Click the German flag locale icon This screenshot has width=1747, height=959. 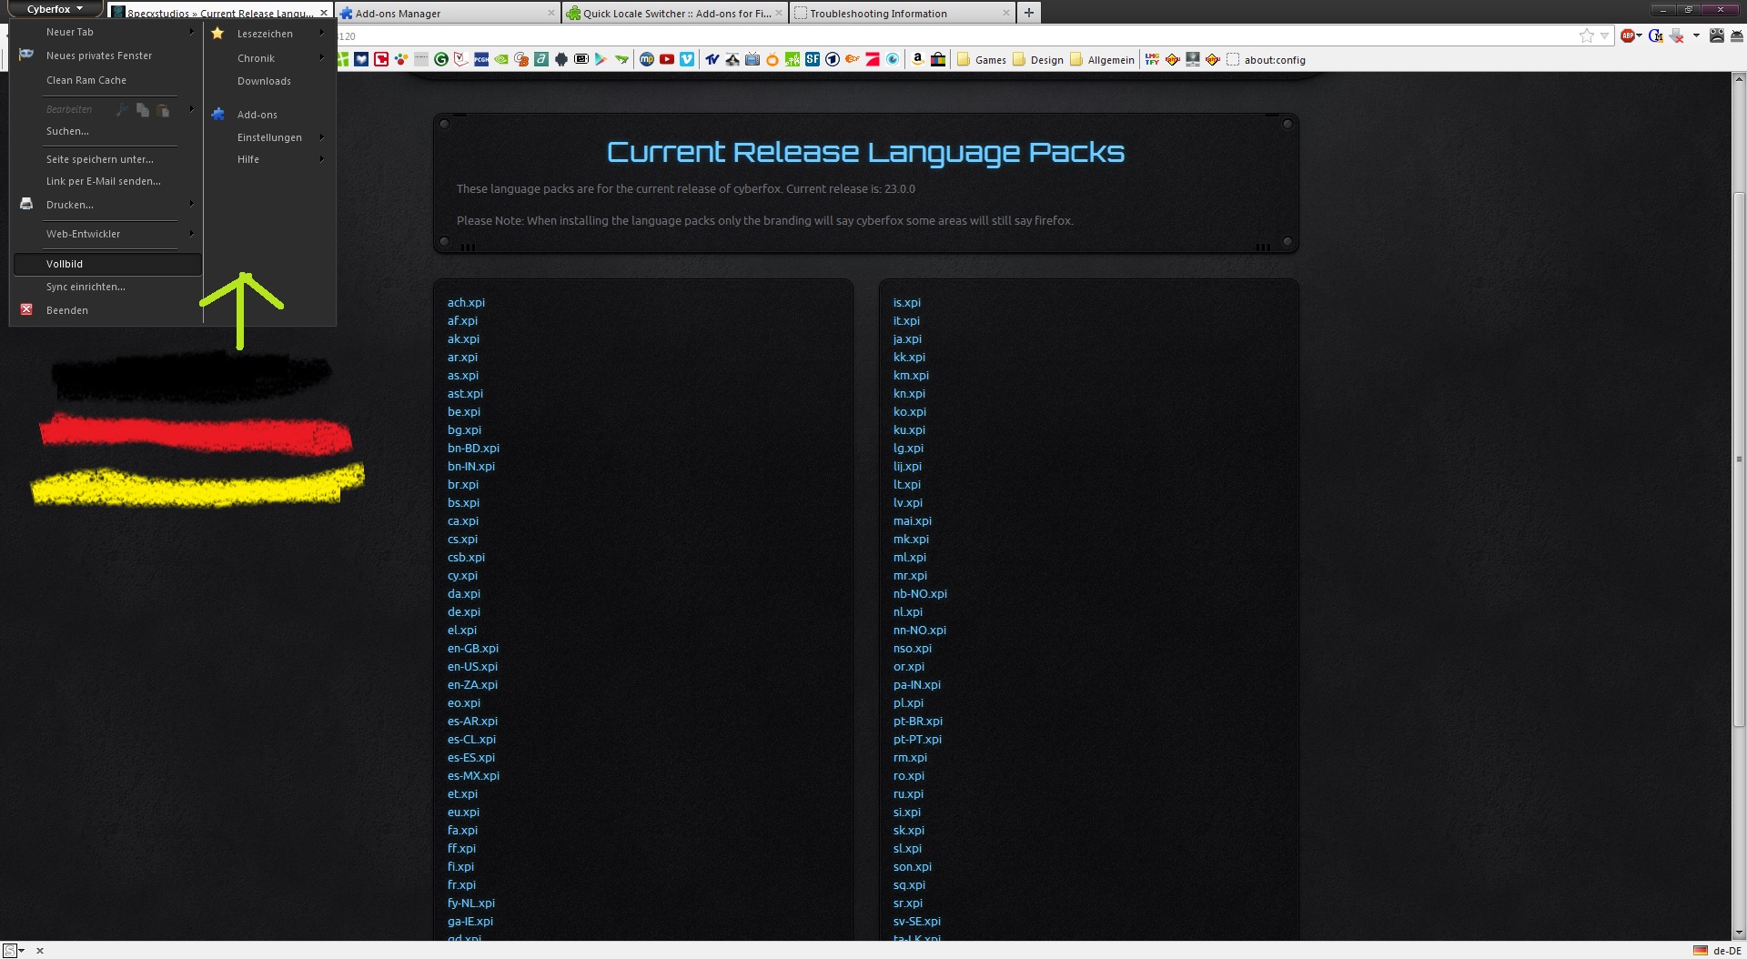(x=1700, y=950)
